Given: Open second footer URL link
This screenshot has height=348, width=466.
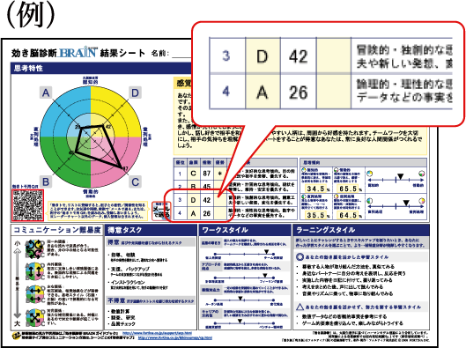Looking at the screenshot, I should coord(175,338).
